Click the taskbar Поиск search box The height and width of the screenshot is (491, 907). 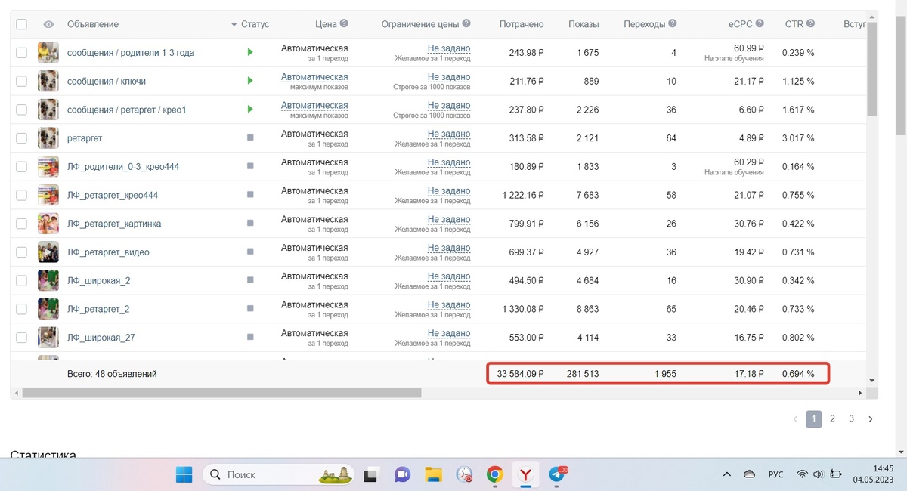click(x=278, y=474)
